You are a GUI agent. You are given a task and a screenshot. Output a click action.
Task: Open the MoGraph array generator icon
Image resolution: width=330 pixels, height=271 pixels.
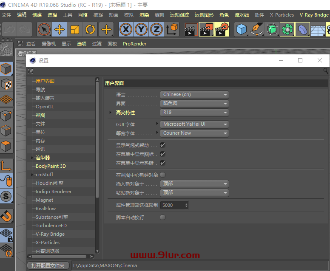click(287, 29)
